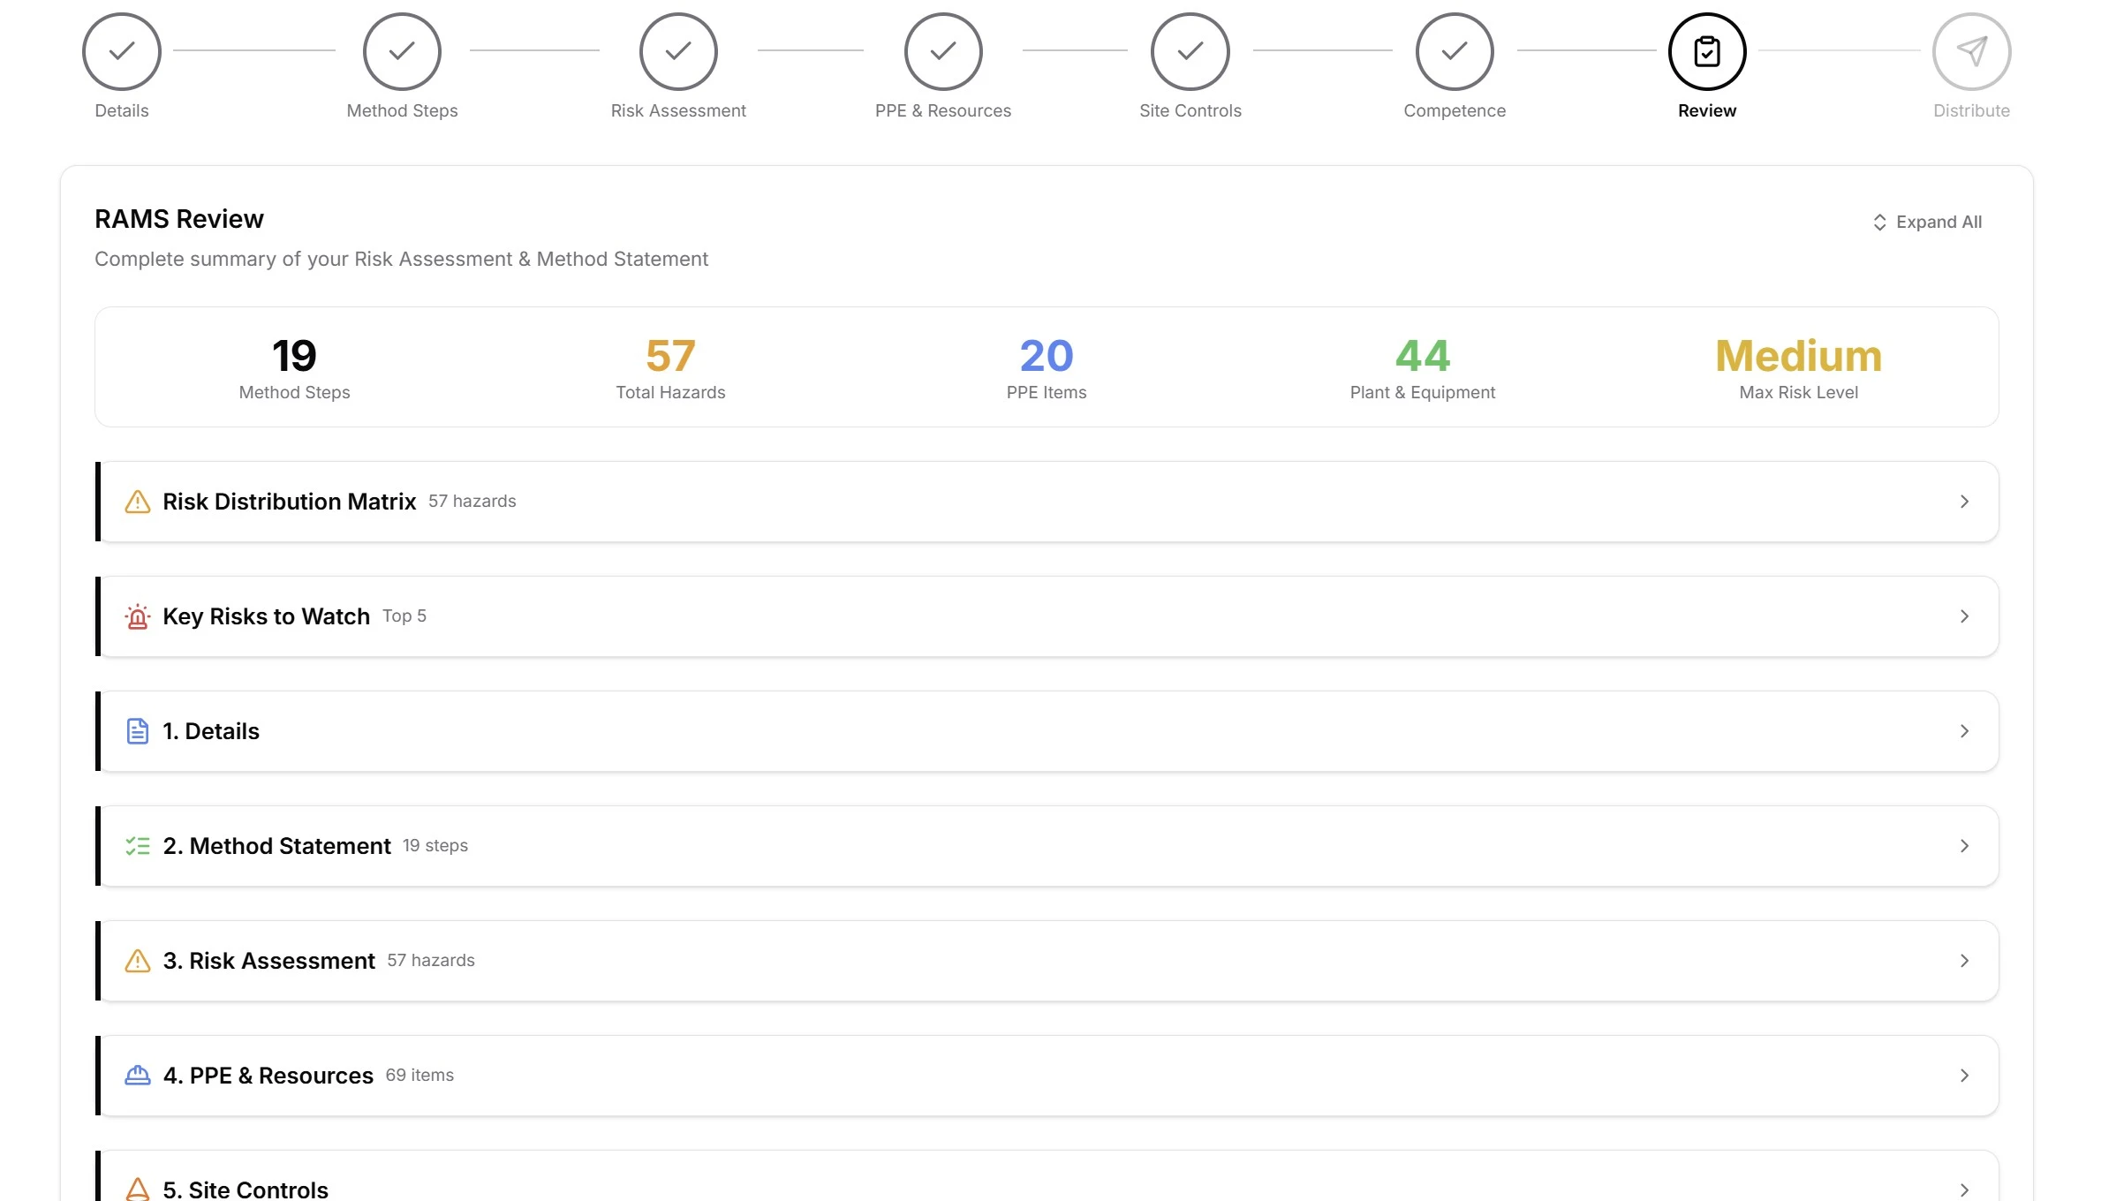
Task: Click the warning icon beside Risk Distribution Matrix
Action: tap(138, 502)
